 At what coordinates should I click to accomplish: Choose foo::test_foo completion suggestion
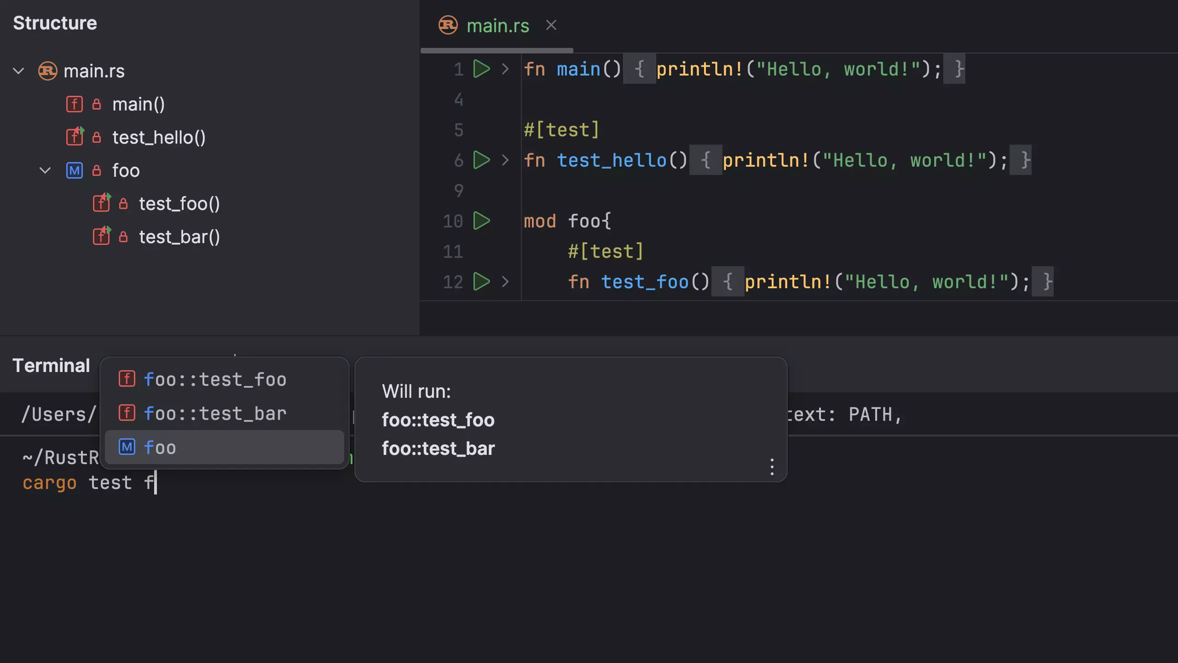tap(215, 380)
